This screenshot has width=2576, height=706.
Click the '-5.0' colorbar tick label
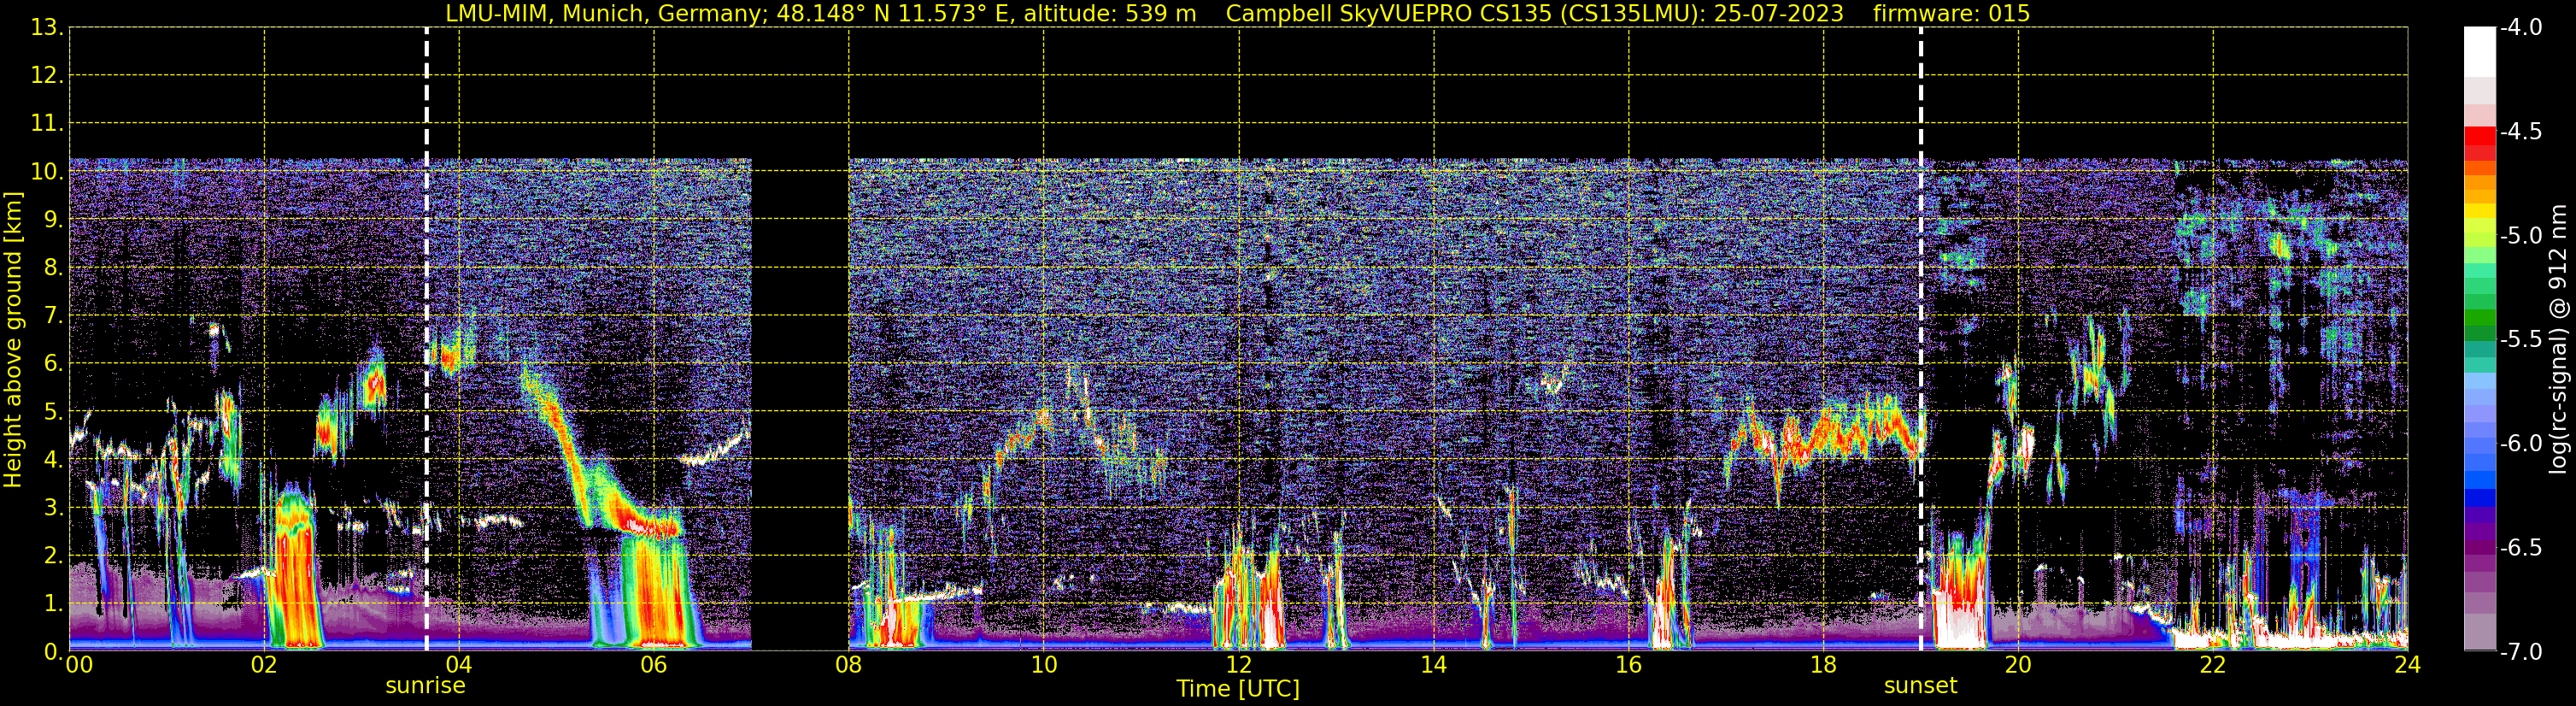[2520, 236]
